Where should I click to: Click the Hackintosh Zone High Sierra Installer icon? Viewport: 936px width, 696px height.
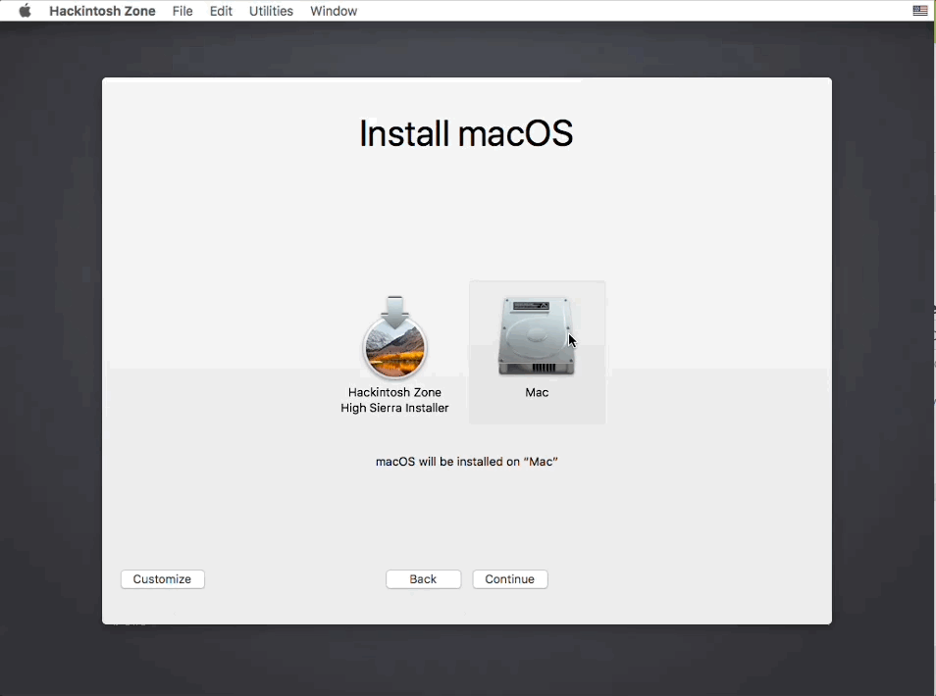pyautogui.click(x=394, y=337)
